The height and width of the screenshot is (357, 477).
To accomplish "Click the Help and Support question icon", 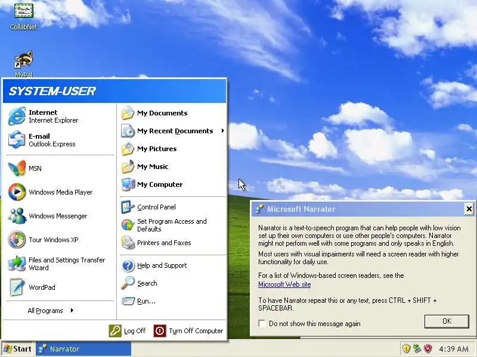I will (x=128, y=265).
